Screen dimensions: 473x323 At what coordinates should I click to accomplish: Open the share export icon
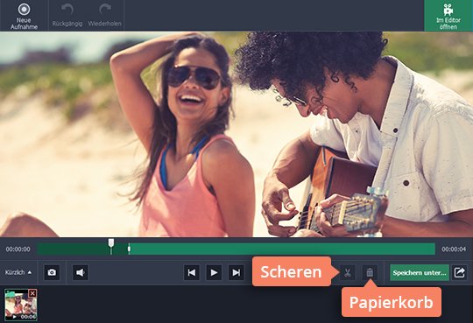[x=460, y=272]
